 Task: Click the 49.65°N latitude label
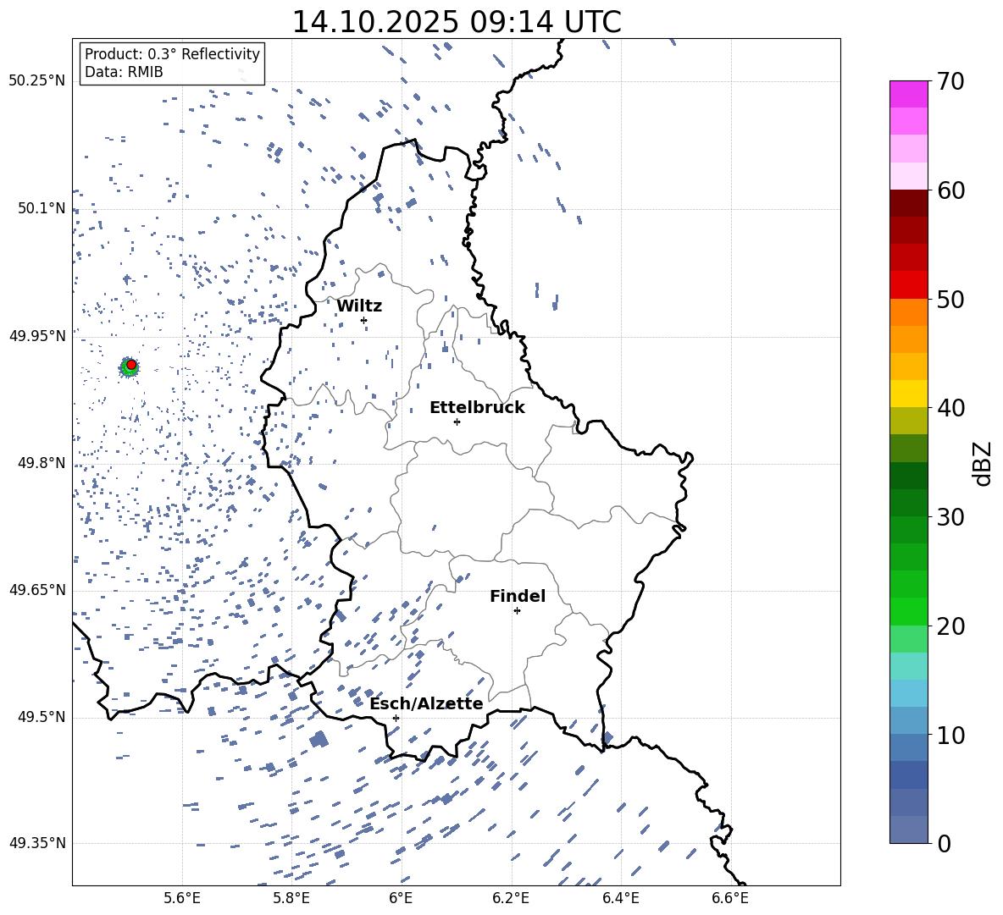[37, 589]
